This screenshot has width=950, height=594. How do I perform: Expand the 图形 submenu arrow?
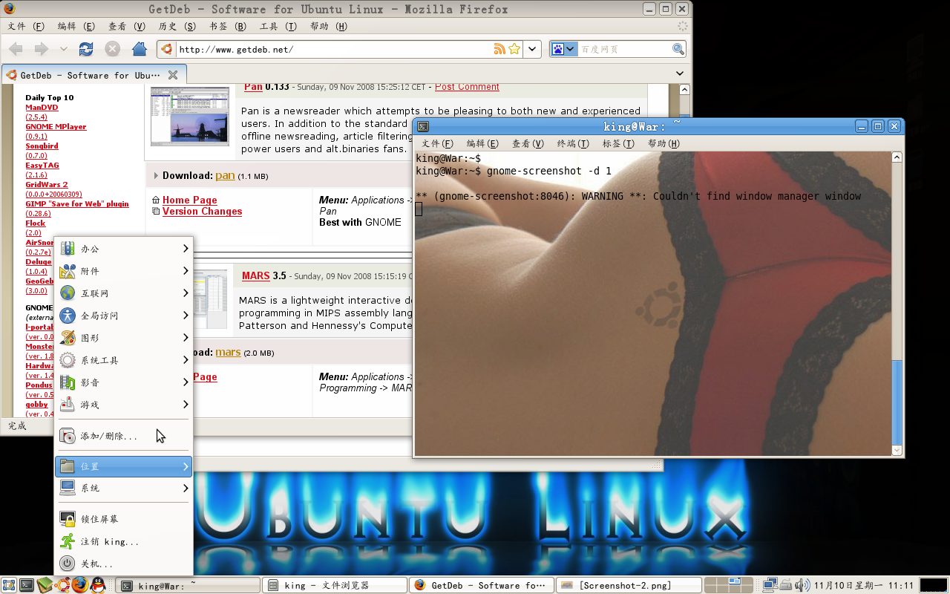pos(186,338)
